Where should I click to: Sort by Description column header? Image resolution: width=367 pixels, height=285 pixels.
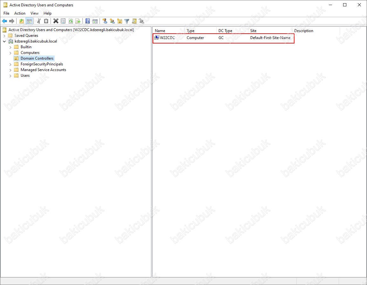[316, 31]
